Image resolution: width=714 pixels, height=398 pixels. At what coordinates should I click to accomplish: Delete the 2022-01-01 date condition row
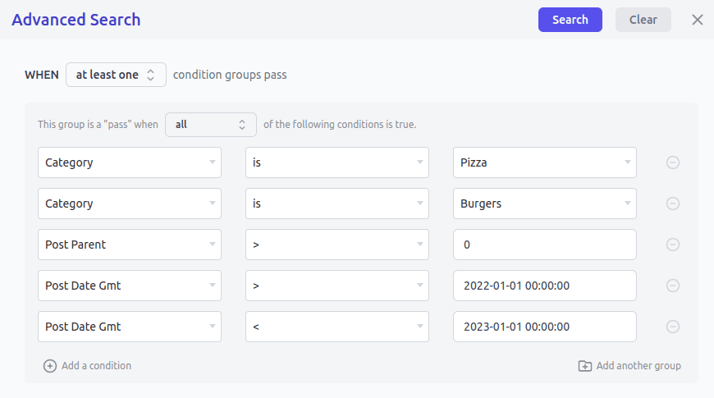(x=673, y=286)
